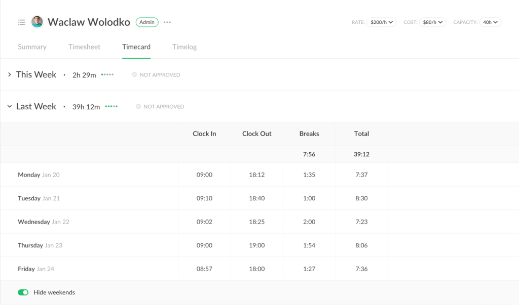Click This Week approval check icon
This screenshot has height=305, width=519.
coord(134,75)
